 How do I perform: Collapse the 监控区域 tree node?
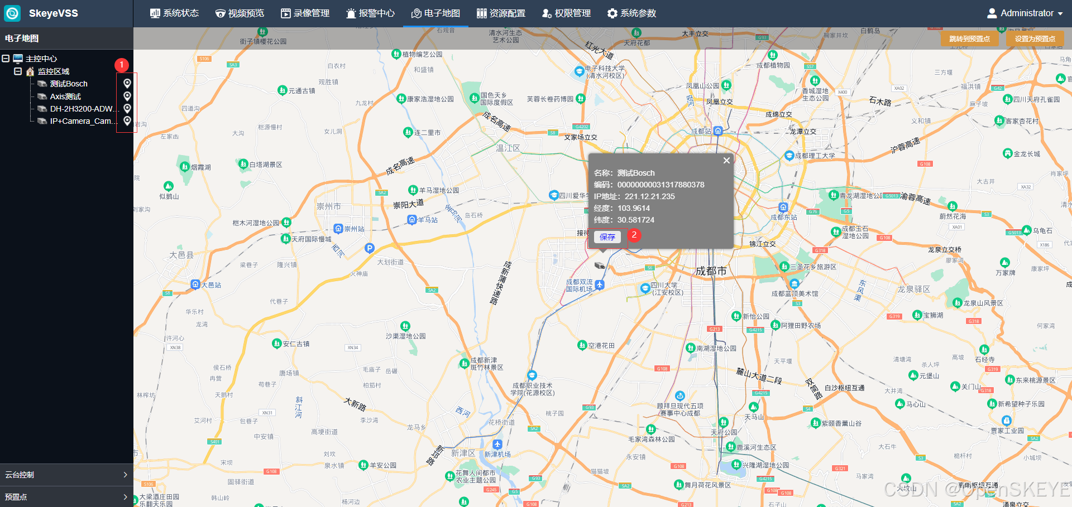pyautogui.click(x=18, y=71)
